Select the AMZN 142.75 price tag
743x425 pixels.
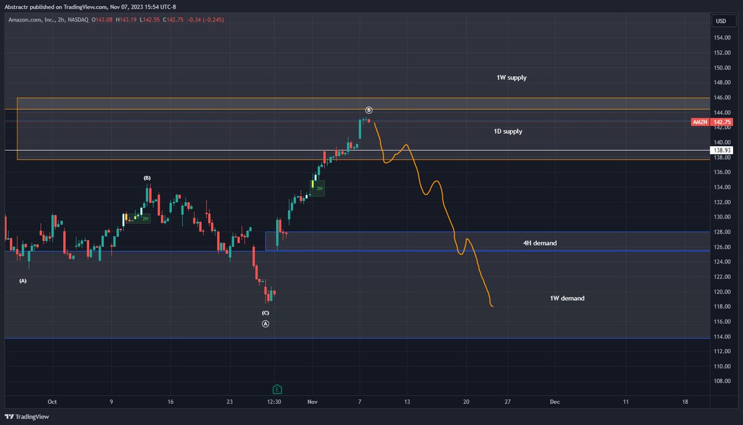(x=712, y=122)
